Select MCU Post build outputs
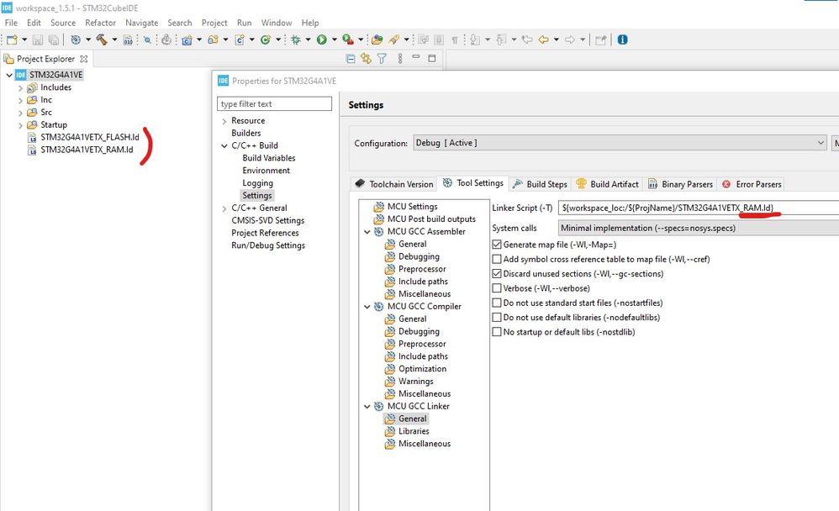 431,219
